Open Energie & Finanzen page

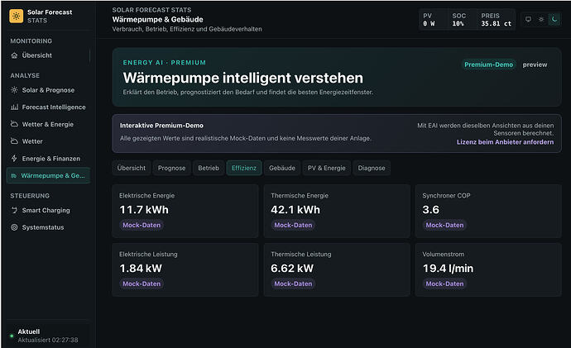(48, 158)
